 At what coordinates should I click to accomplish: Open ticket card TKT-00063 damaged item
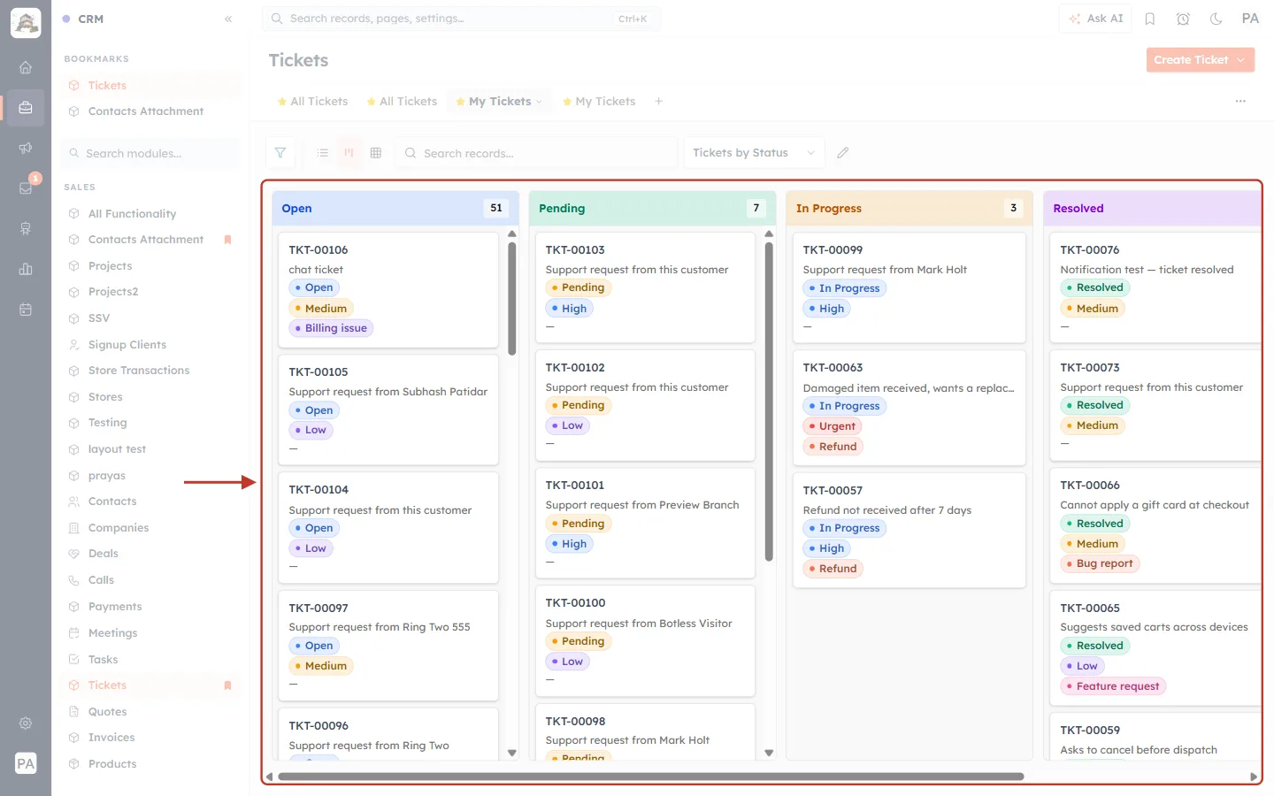click(x=909, y=407)
